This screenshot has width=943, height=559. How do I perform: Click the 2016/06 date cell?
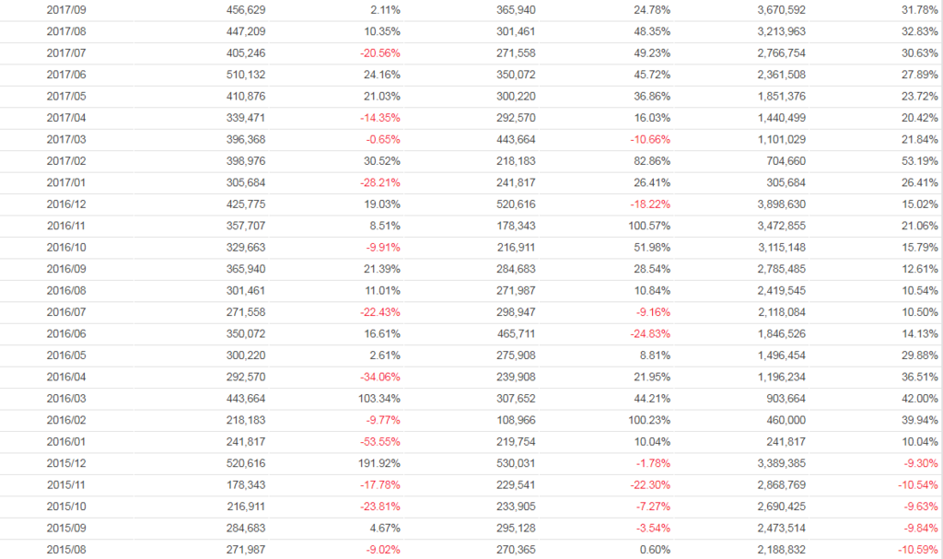[65, 333]
